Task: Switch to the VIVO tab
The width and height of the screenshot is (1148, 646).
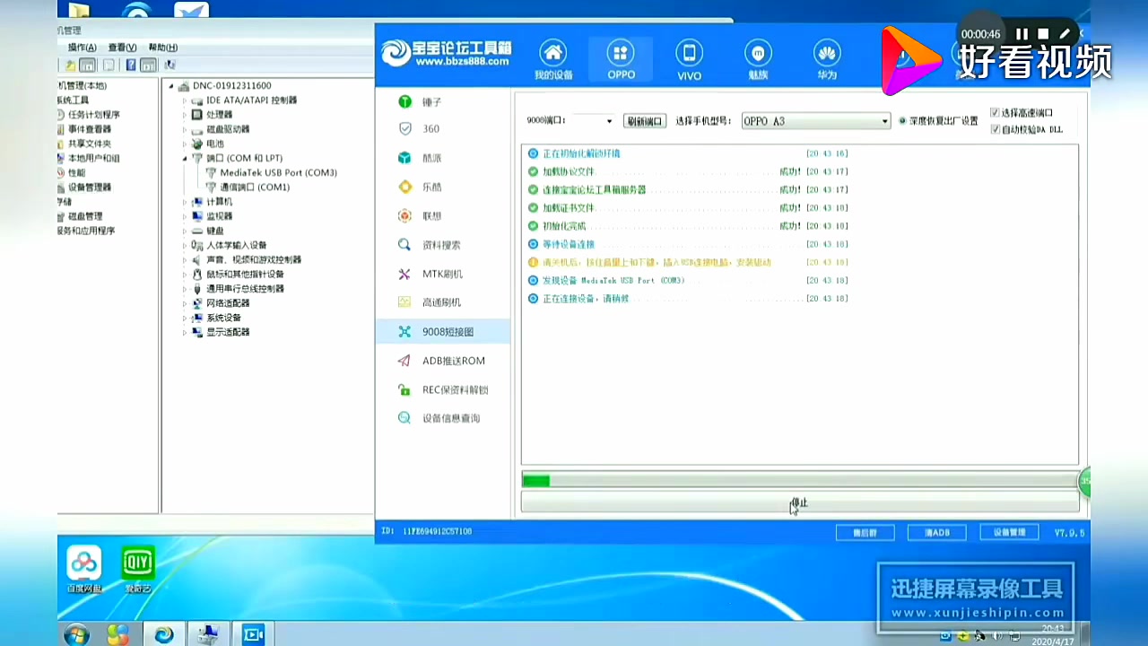Action: [x=689, y=60]
